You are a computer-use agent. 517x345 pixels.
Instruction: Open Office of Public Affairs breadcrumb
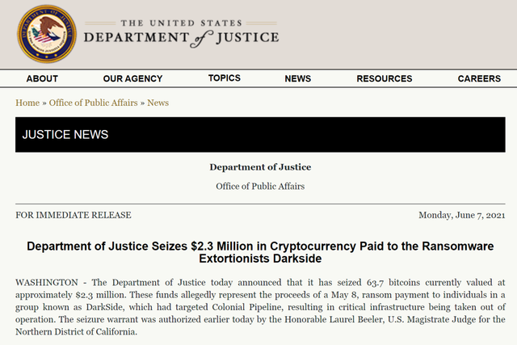pyautogui.click(x=94, y=103)
